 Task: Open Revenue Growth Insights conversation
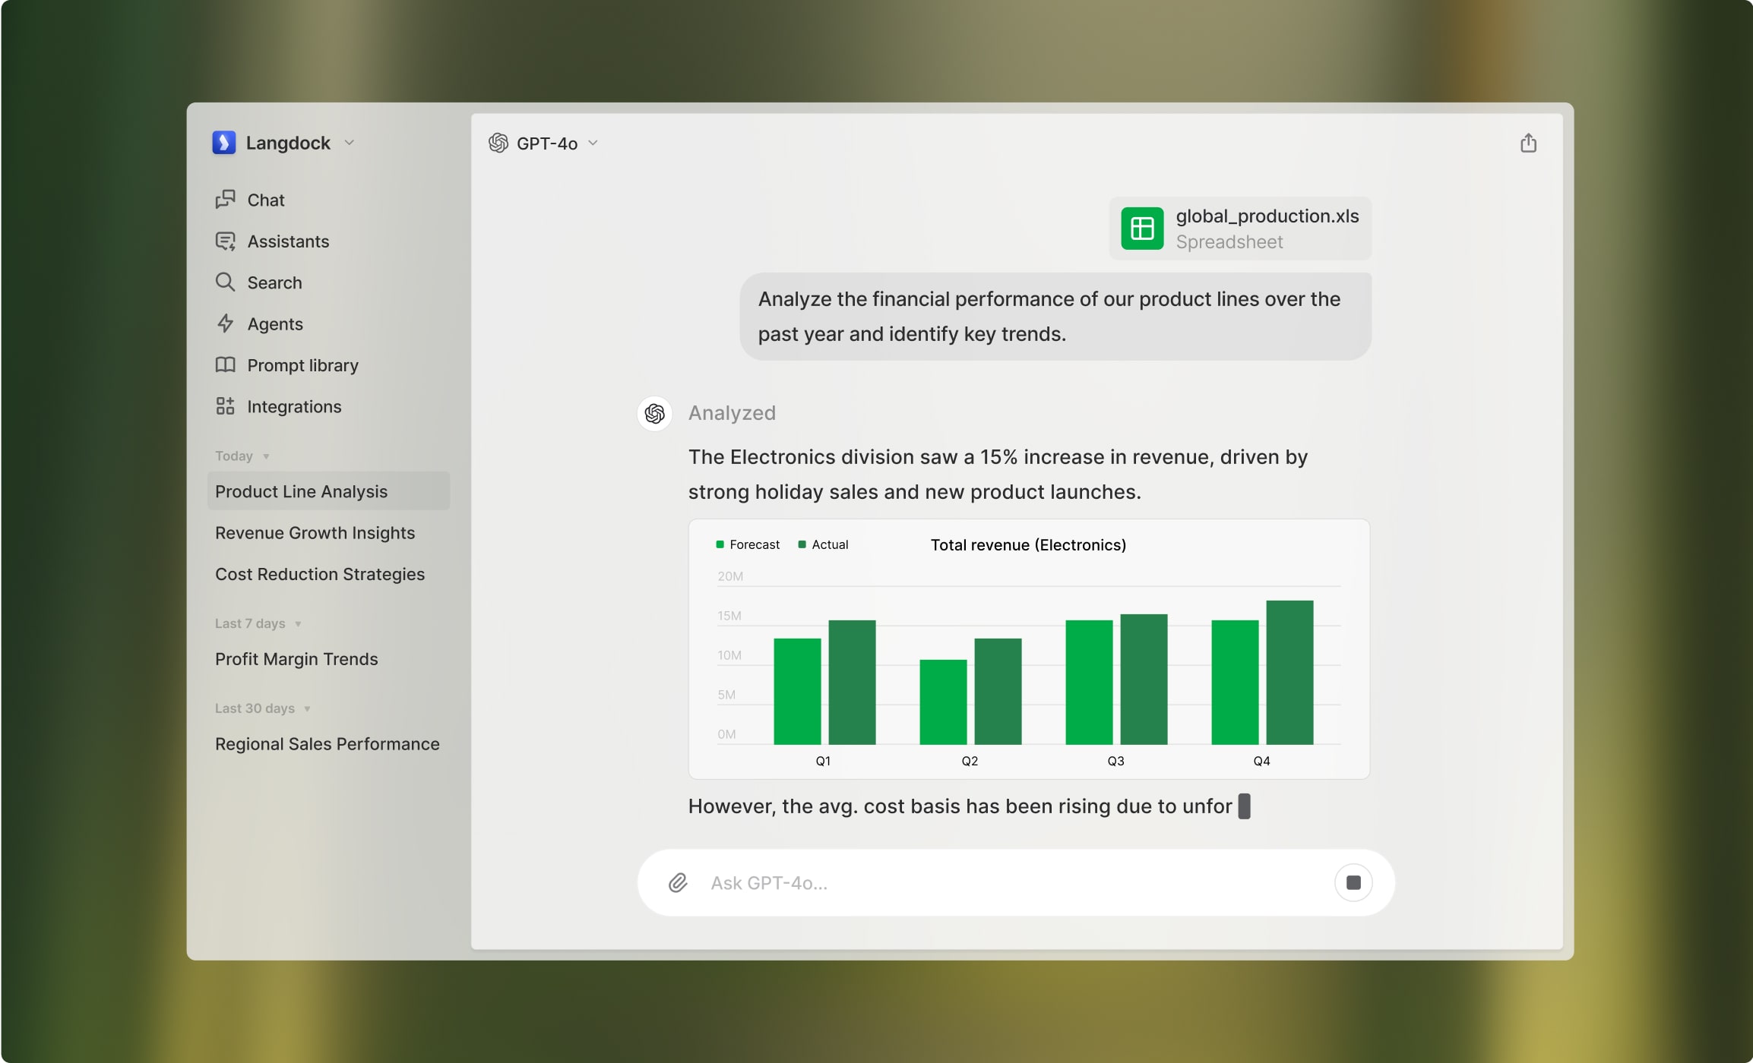pos(315,533)
